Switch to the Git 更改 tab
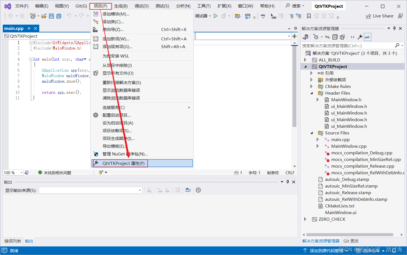 pos(351,241)
